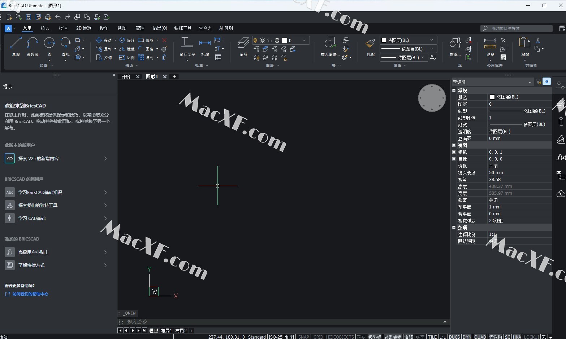Open the 批注 ribbon tab
This screenshot has height=339, width=566.
[x=63, y=28]
